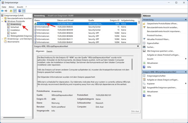Click the up-one-level folder toolbar icon

[11, 11]
